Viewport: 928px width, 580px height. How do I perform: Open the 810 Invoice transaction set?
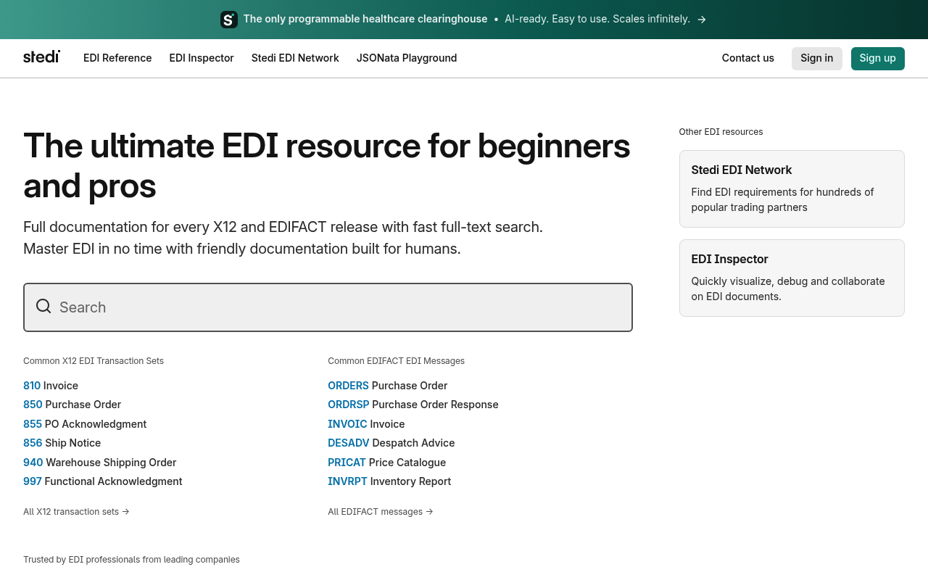click(51, 386)
